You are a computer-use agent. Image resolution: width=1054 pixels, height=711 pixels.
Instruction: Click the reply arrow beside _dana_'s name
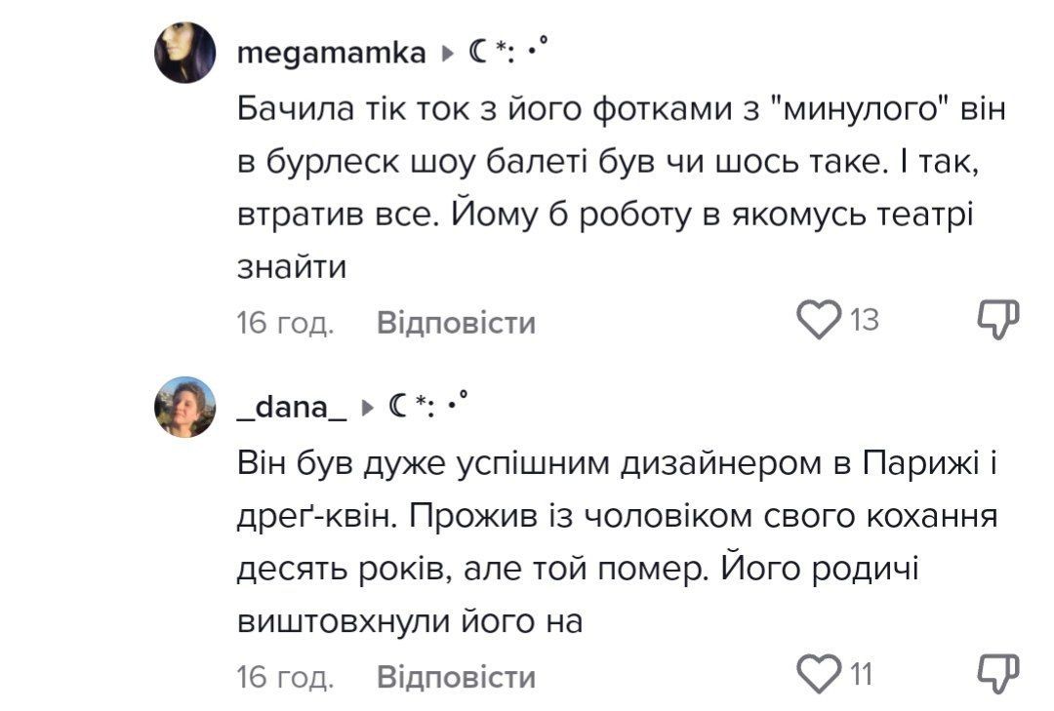369,409
